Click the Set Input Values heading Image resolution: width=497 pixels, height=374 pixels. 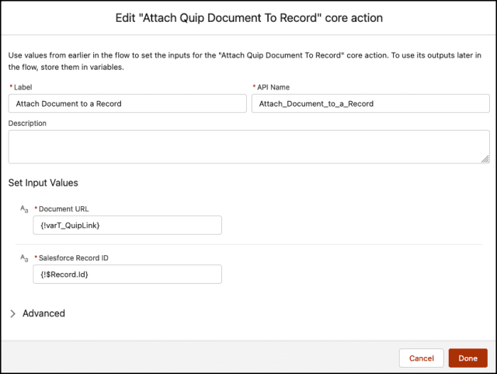(43, 183)
